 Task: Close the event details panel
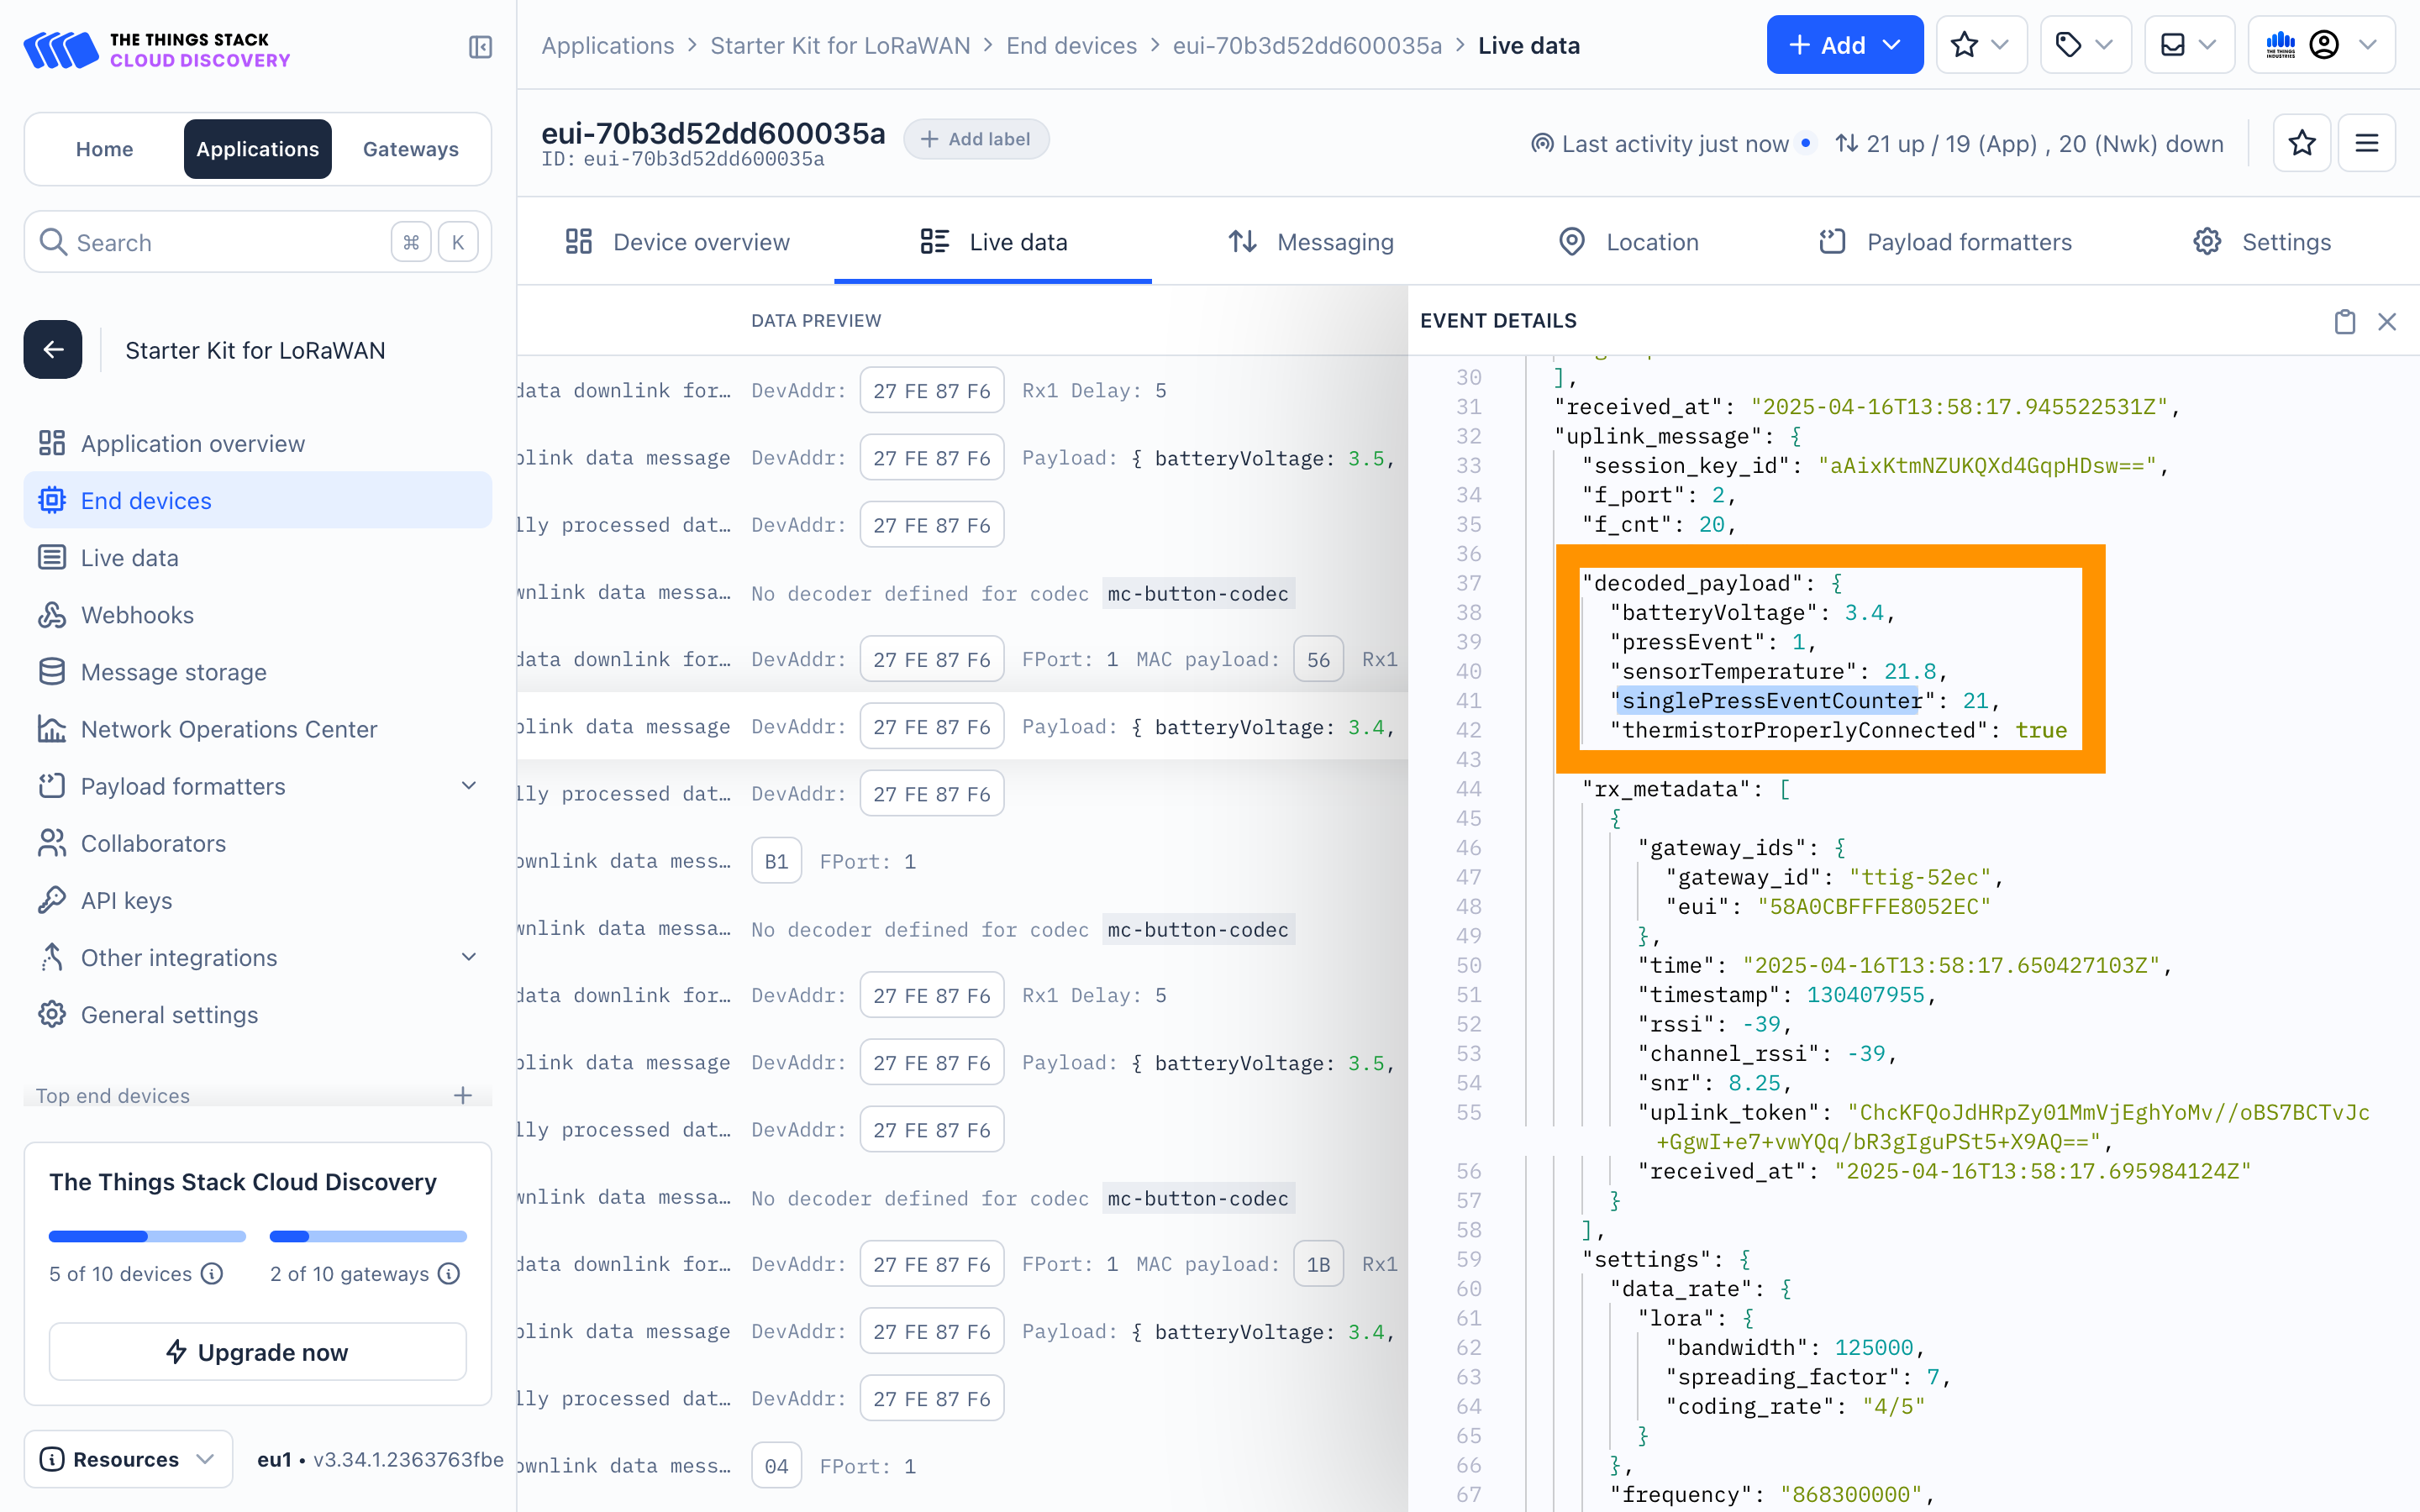[x=2387, y=321]
